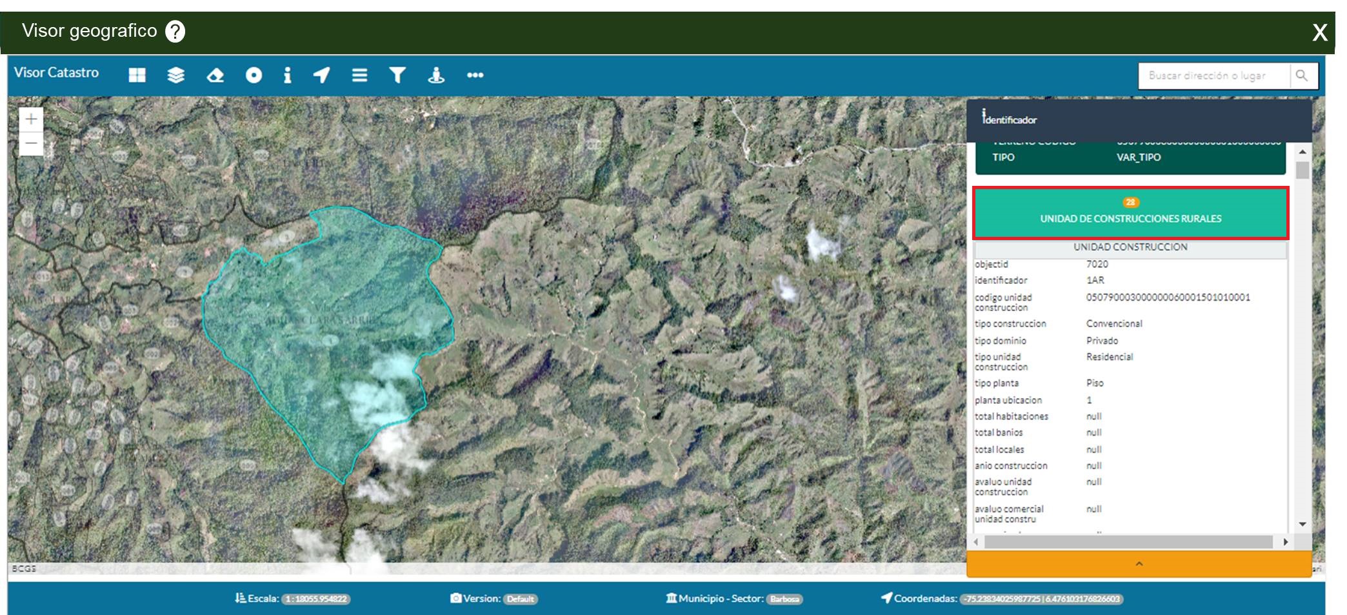Open the filter funnel tool
This screenshot has height=615, width=1347.
pos(397,76)
